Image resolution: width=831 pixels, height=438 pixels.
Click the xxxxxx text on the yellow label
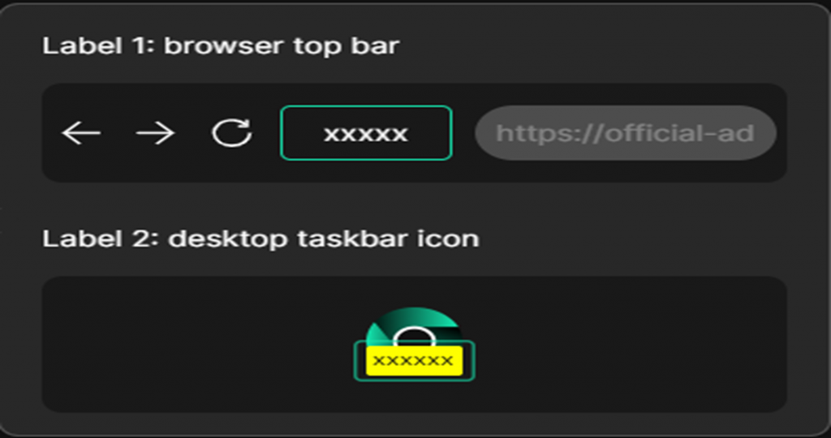(414, 361)
